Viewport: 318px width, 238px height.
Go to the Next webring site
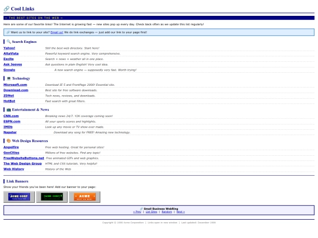(181, 212)
